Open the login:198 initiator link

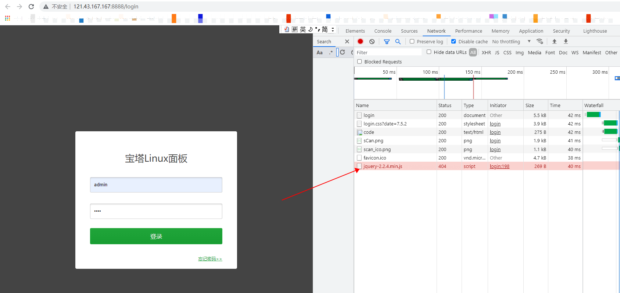[x=499, y=166]
